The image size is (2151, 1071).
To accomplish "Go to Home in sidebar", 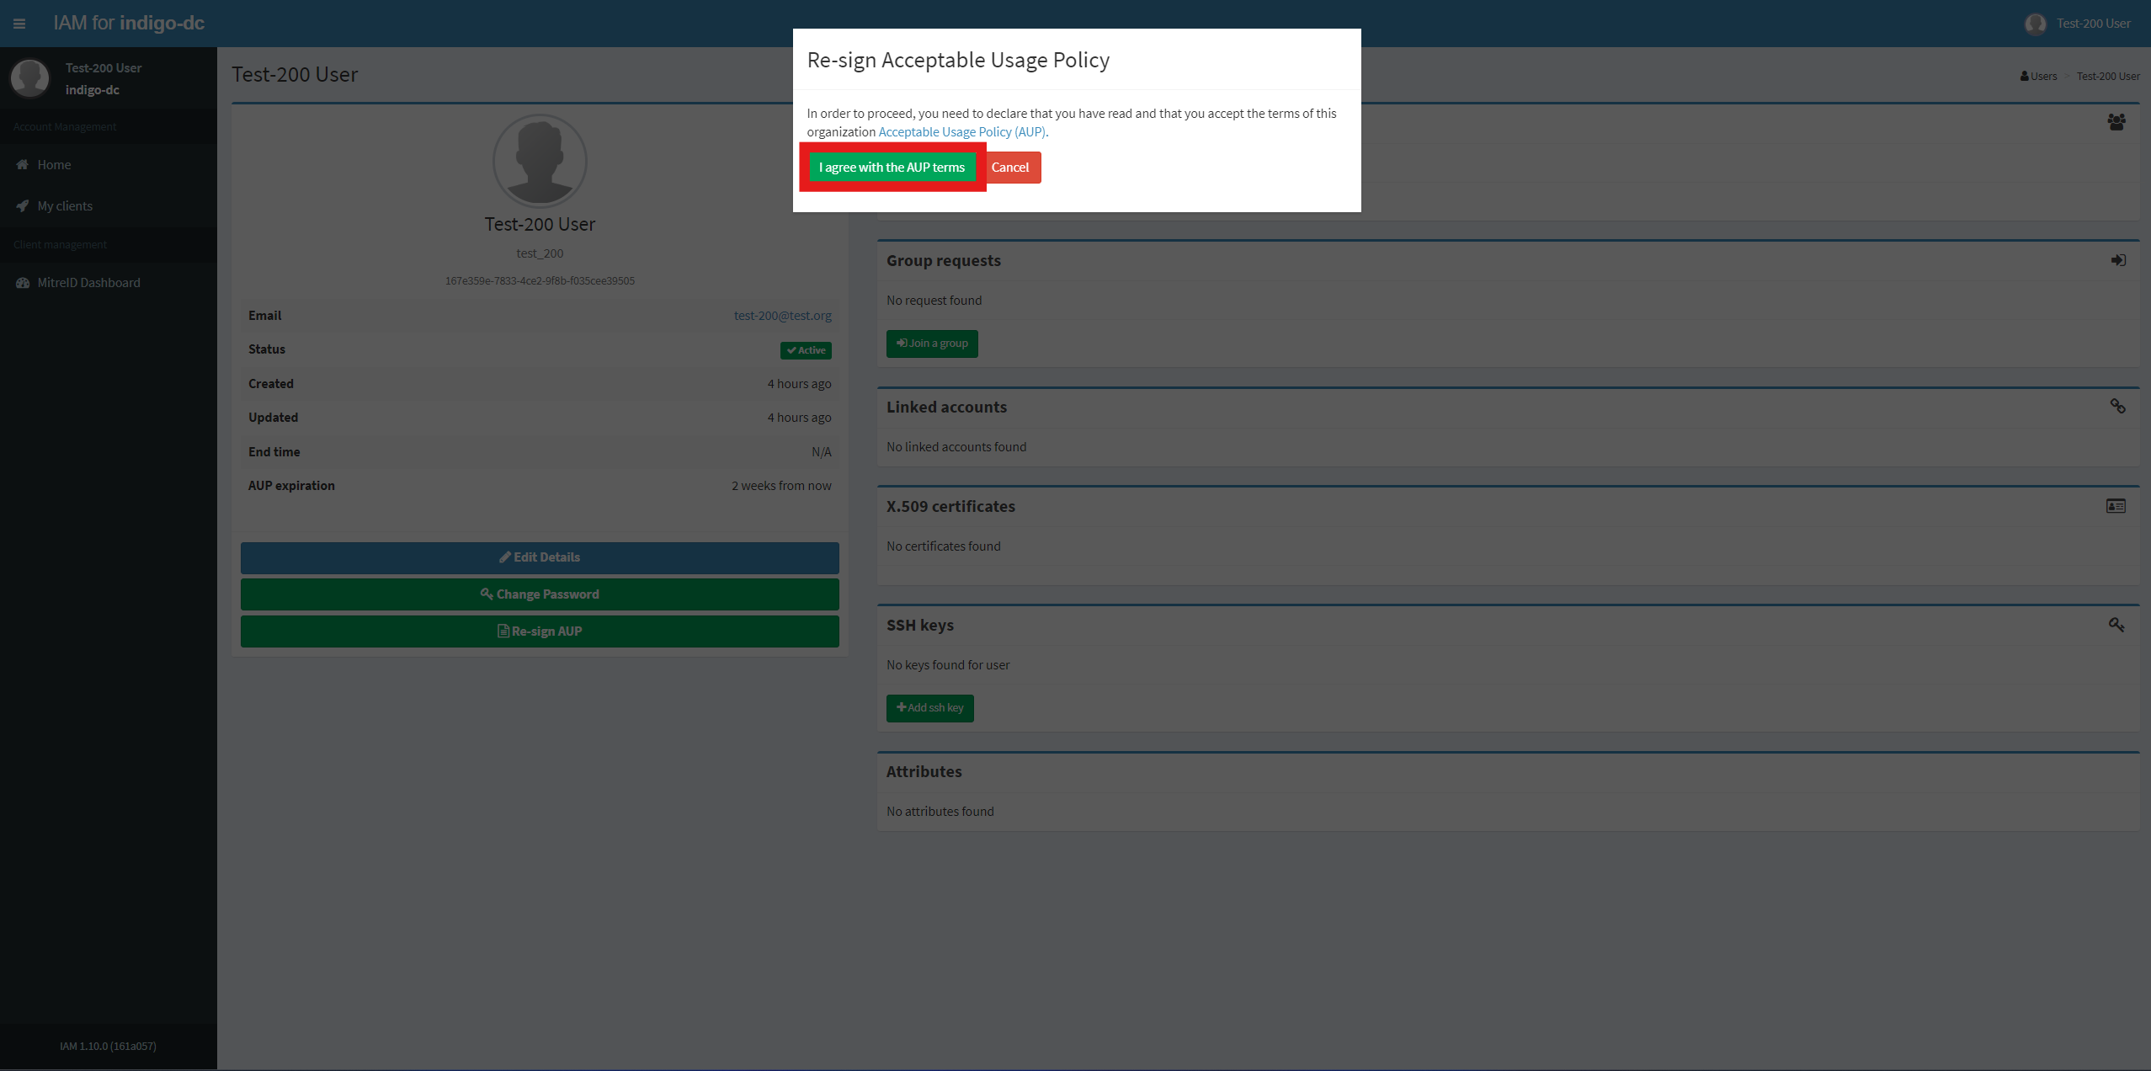I will 54,165.
